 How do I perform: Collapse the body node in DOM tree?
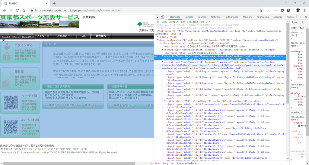pos(158,40)
